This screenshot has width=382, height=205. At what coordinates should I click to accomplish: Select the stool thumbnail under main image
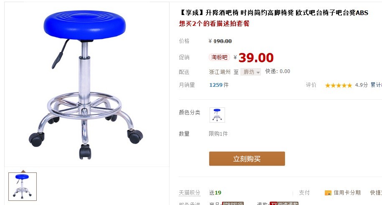[x=23, y=187]
